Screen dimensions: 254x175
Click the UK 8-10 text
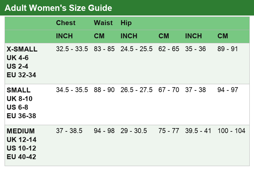pyautogui.click(x=19, y=99)
